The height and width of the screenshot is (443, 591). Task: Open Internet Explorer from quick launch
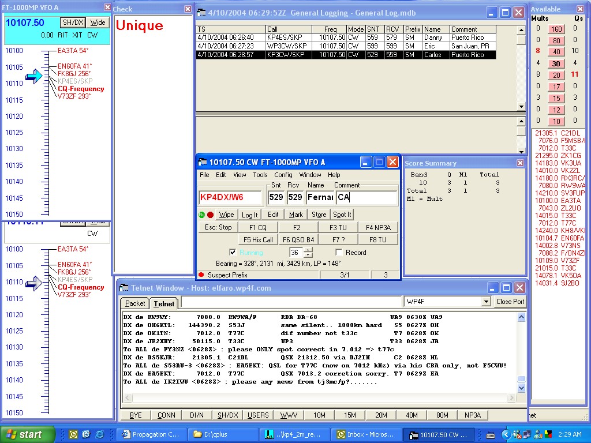pos(100,434)
